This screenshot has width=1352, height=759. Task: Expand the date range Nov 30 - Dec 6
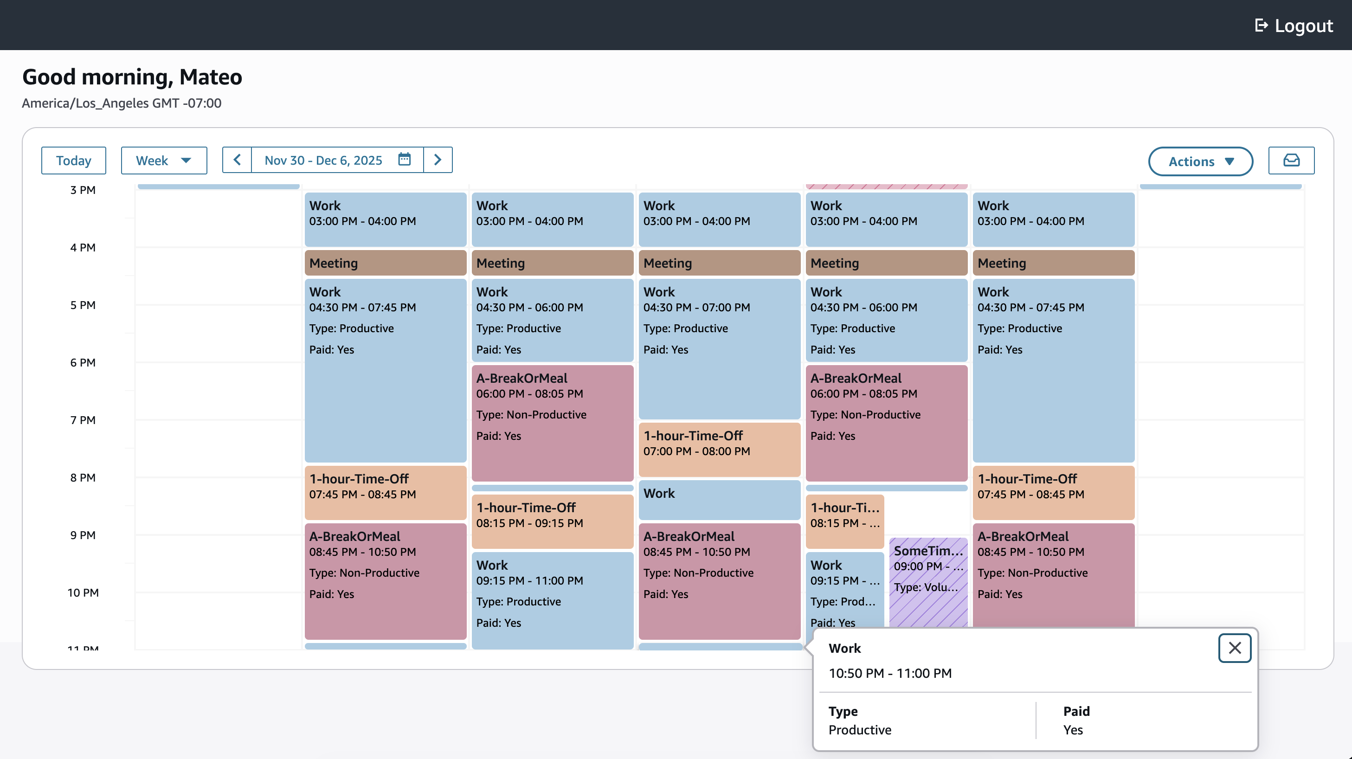pos(323,160)
